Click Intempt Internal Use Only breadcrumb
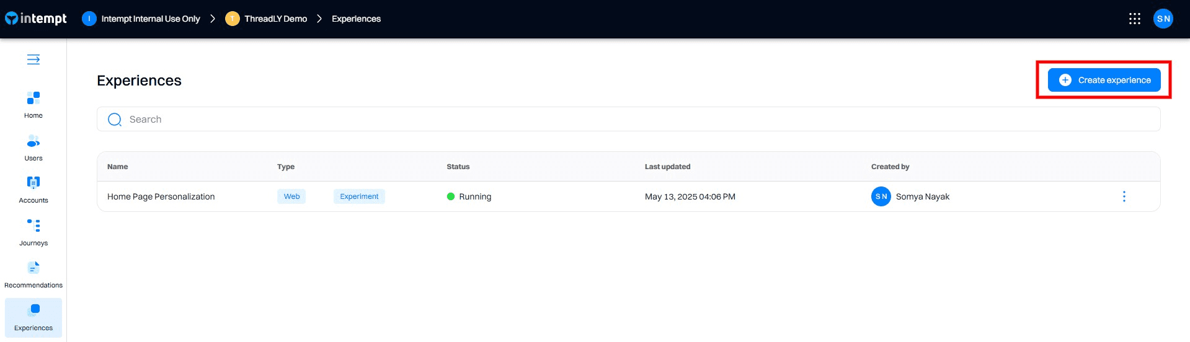Viewport: 1190px width, 342px height. click(x=150, y=19)
